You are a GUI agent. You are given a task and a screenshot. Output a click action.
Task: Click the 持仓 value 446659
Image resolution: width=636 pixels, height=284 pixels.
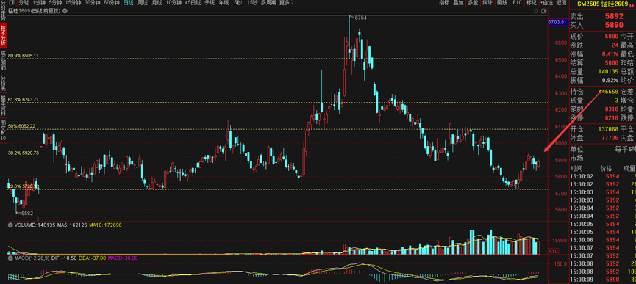(x=608, y=92)
